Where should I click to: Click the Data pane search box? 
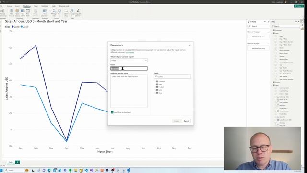click(x=286, y=26)
